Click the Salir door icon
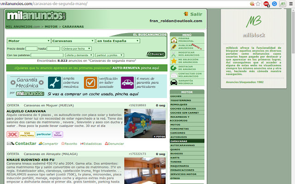Viewport: 295px width, 184px height. click(186, 14)
